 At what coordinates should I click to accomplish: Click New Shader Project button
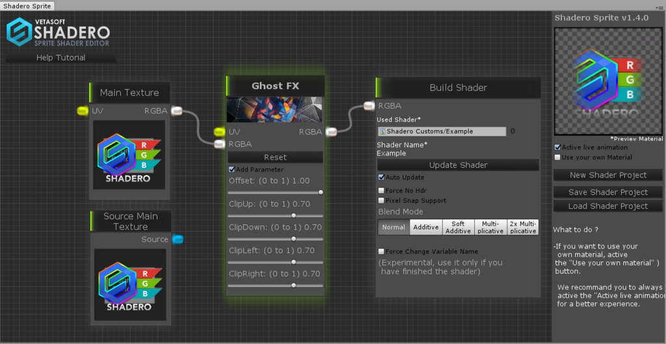click(608, 175)
